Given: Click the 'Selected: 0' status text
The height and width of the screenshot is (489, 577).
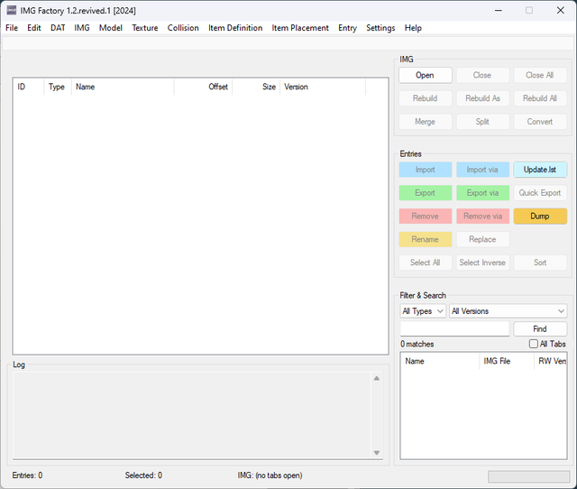Looking at the screenshot, I should click(143, 475).
